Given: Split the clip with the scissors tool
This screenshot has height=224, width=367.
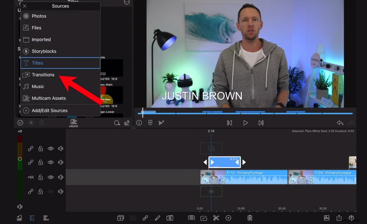Looking at the screenshot, I should click(216, 218).
